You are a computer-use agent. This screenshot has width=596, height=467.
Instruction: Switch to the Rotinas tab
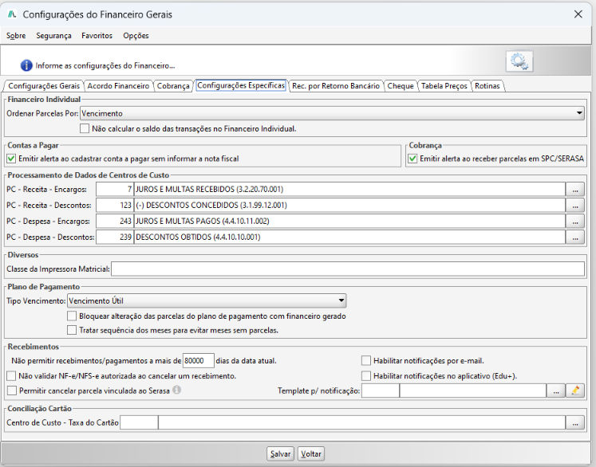[487, 86]
